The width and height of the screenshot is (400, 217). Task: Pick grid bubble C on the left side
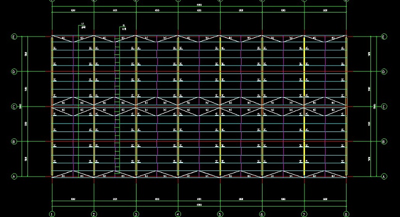14,106
